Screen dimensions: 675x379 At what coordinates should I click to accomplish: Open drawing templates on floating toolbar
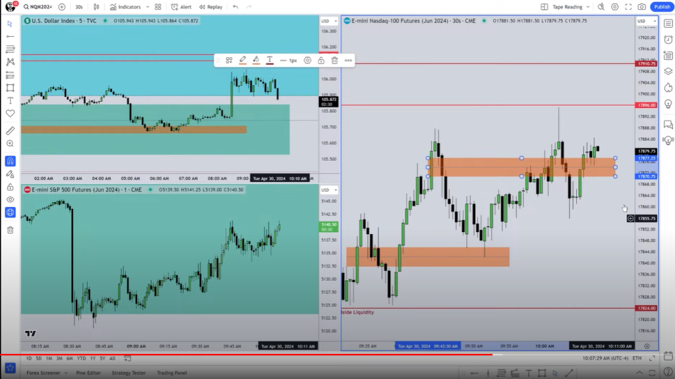(x=229, y=60)
